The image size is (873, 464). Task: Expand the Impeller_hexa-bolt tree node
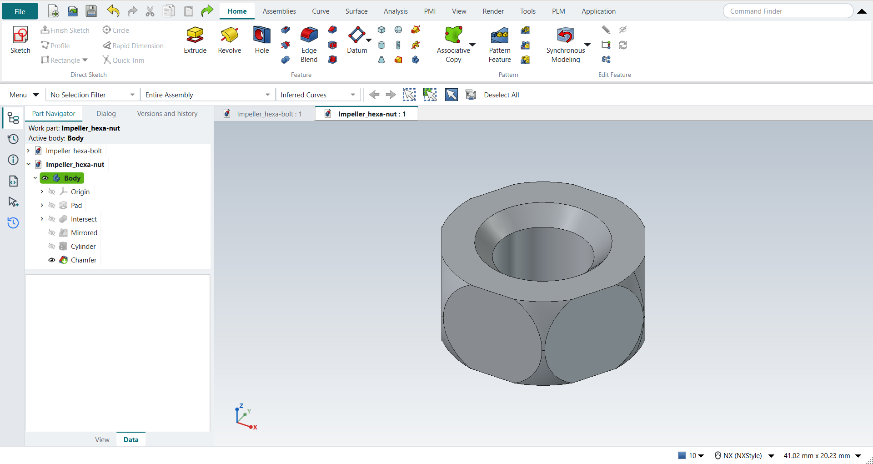pyautogui.click(x=29, y=151)
